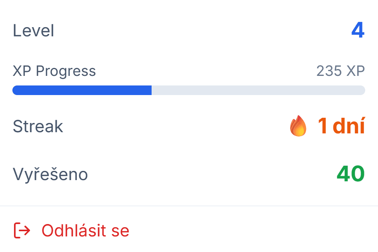
Task: Click the "Odhlásit se" logout link
Action: coord(85,230)
